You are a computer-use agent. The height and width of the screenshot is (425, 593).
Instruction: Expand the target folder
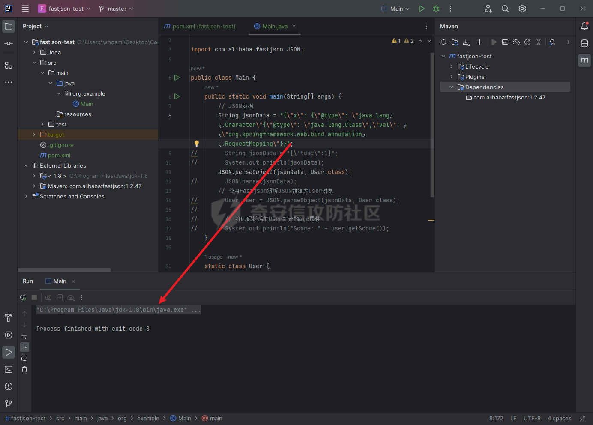[34, 135]
